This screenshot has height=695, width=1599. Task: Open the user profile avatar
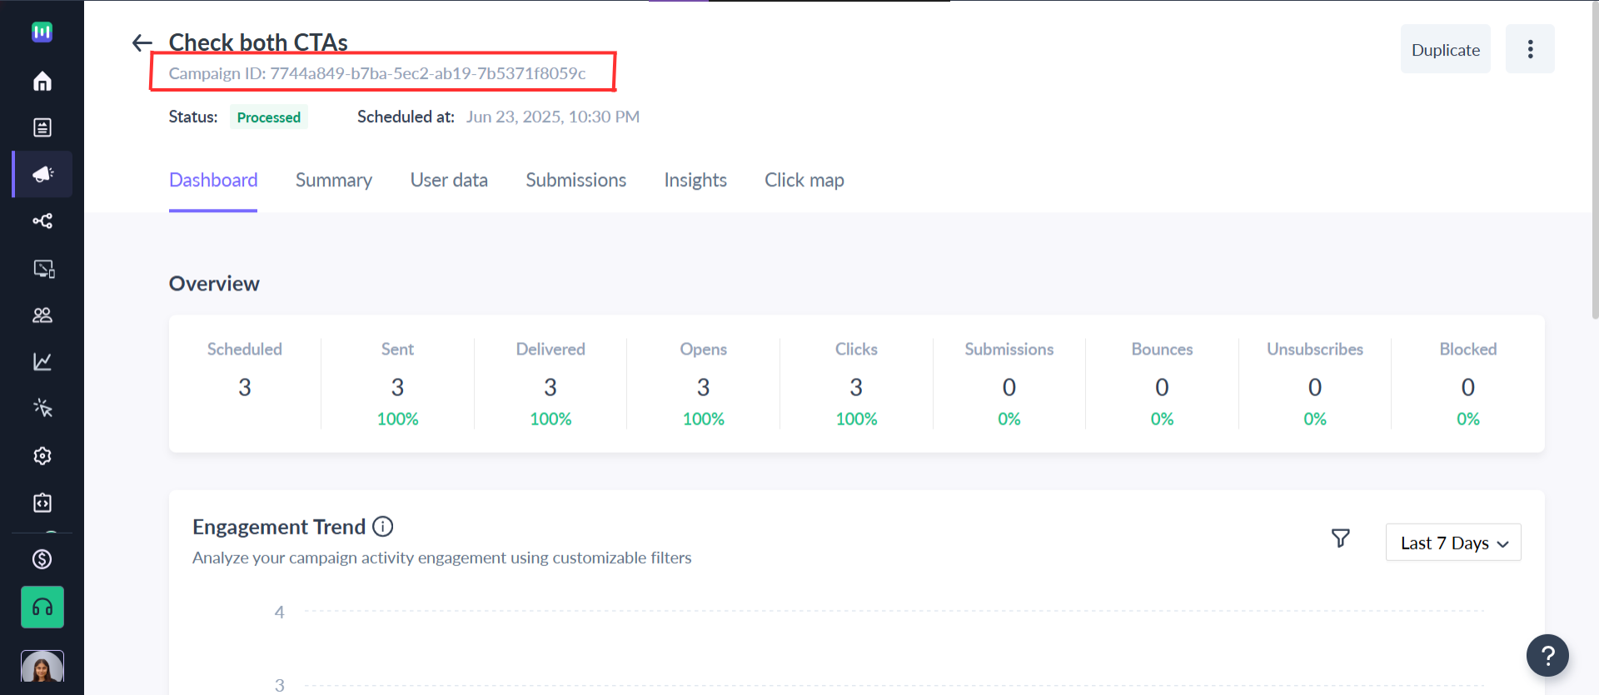pos(42,667)
